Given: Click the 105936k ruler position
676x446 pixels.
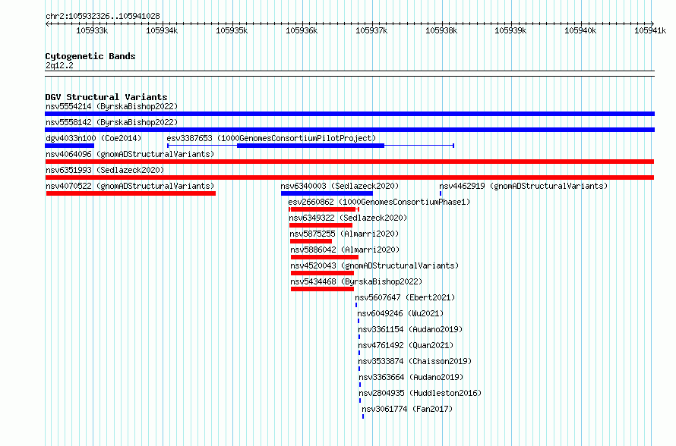Looking at the screenshot, I should coord(302,30).
